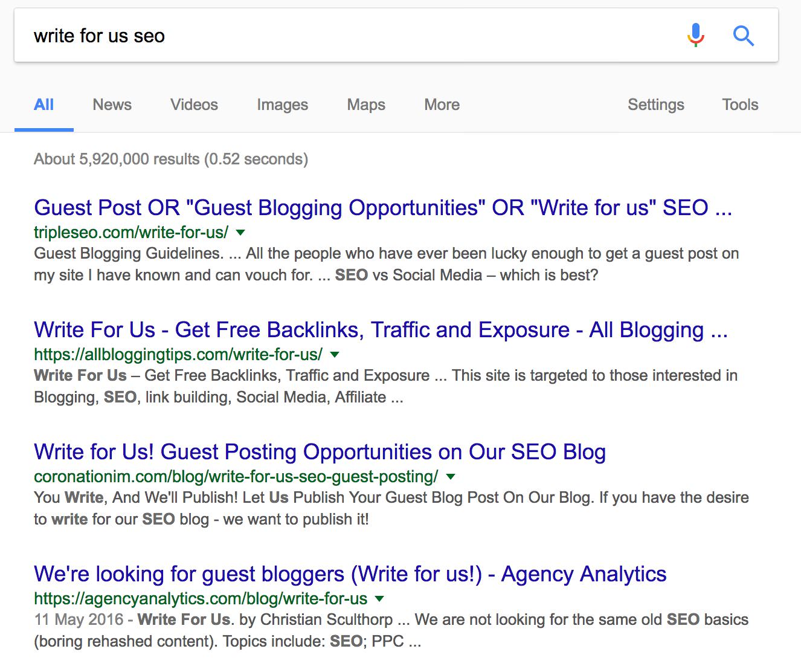Click the agencyanalytics.com green URL text
The image size is (801, 672).
(201, 599)
